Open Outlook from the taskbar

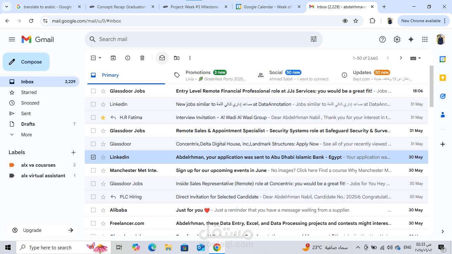(x=201, y=247)
